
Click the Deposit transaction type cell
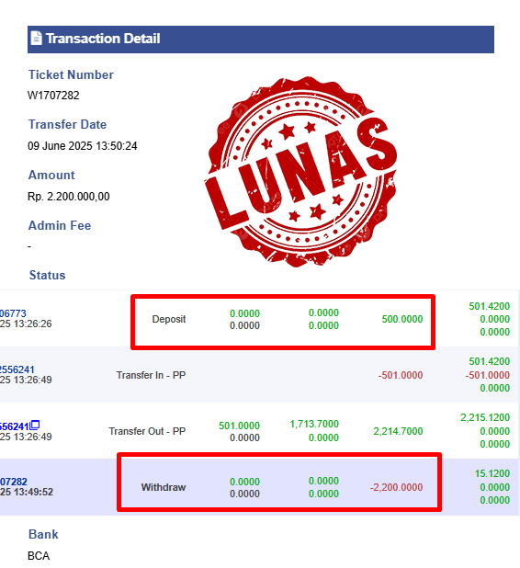click(x=169, y=319)
